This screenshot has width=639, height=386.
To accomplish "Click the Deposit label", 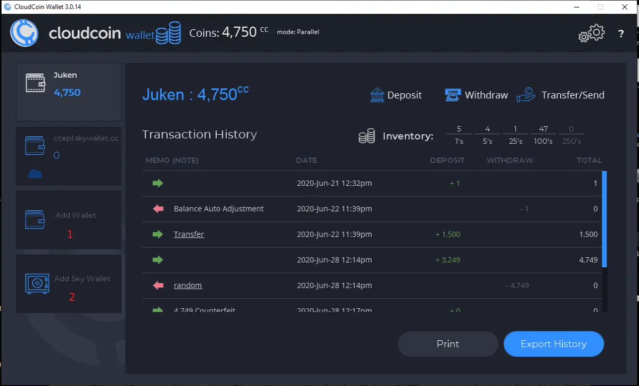I will tap(405, 95).
